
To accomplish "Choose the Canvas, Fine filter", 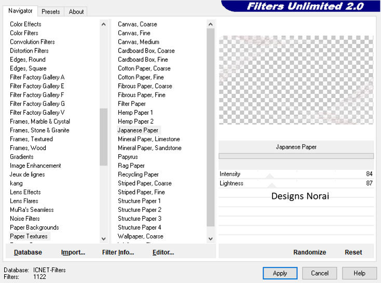I will pyautogui.click(x=134, y=33).
